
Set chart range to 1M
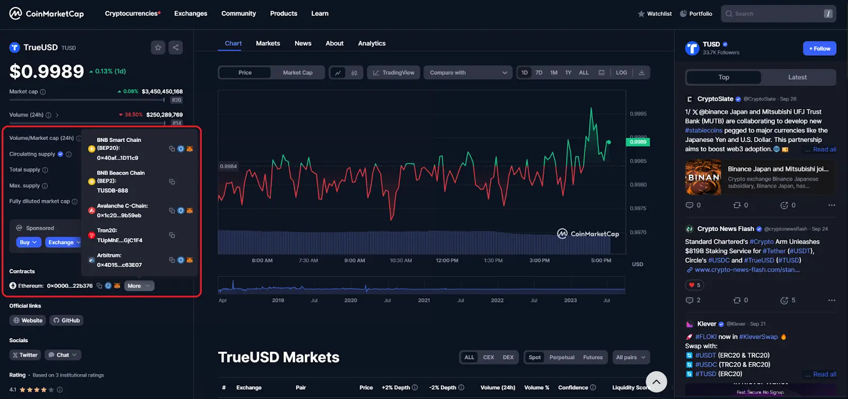pos(554,73)
